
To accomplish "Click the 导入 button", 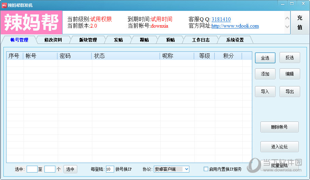I will click(x=265, y=92).
